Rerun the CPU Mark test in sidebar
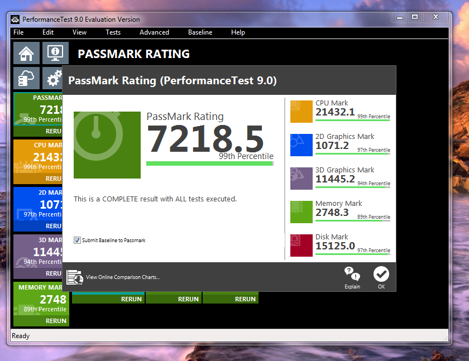The height and width of the screenshot is (361, 469). (x=38, y=179)
